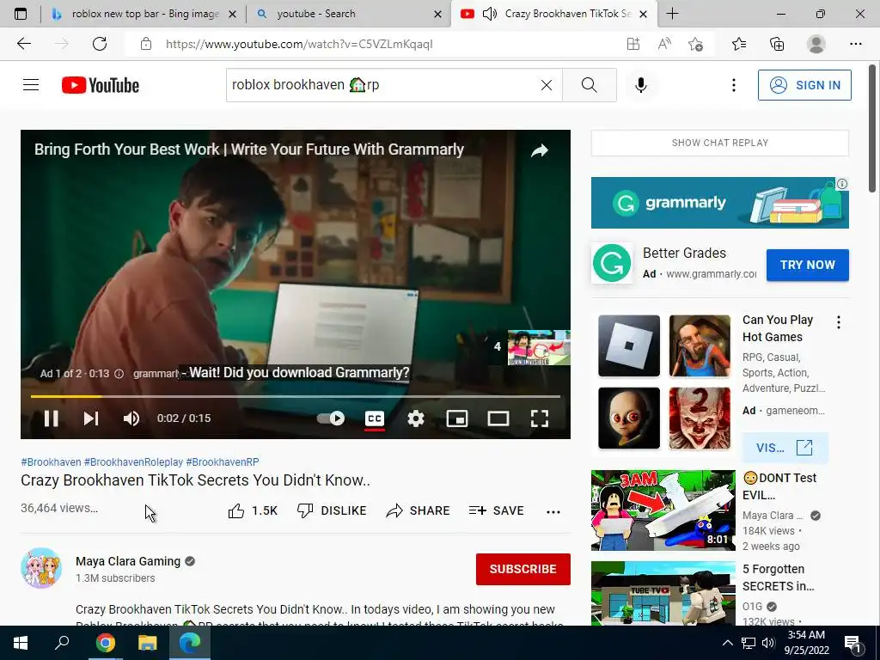Open a new browser tab
This screenshot has width=880, height=660.
(672, 14)
